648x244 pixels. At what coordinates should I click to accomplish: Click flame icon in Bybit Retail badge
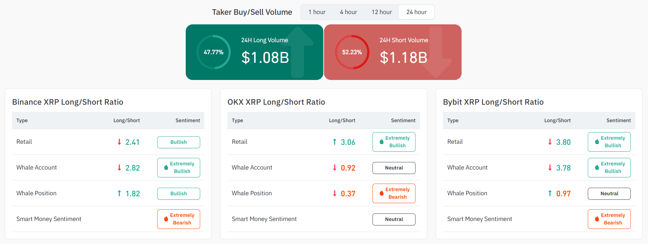(597, 142)
